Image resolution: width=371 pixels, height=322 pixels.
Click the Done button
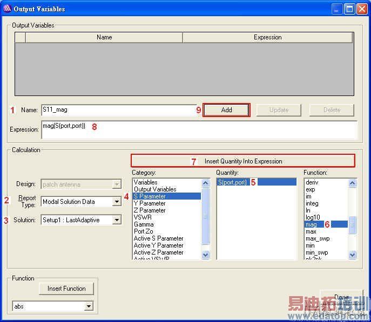pyautogui.click(x=341, y=297)
